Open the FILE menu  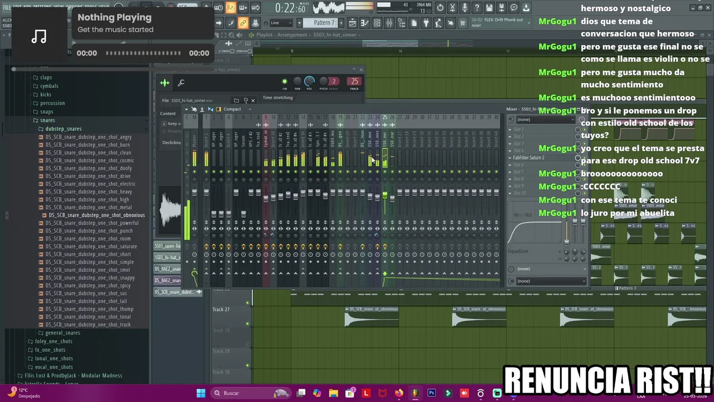pyautogui.click(x=6, y=7)
